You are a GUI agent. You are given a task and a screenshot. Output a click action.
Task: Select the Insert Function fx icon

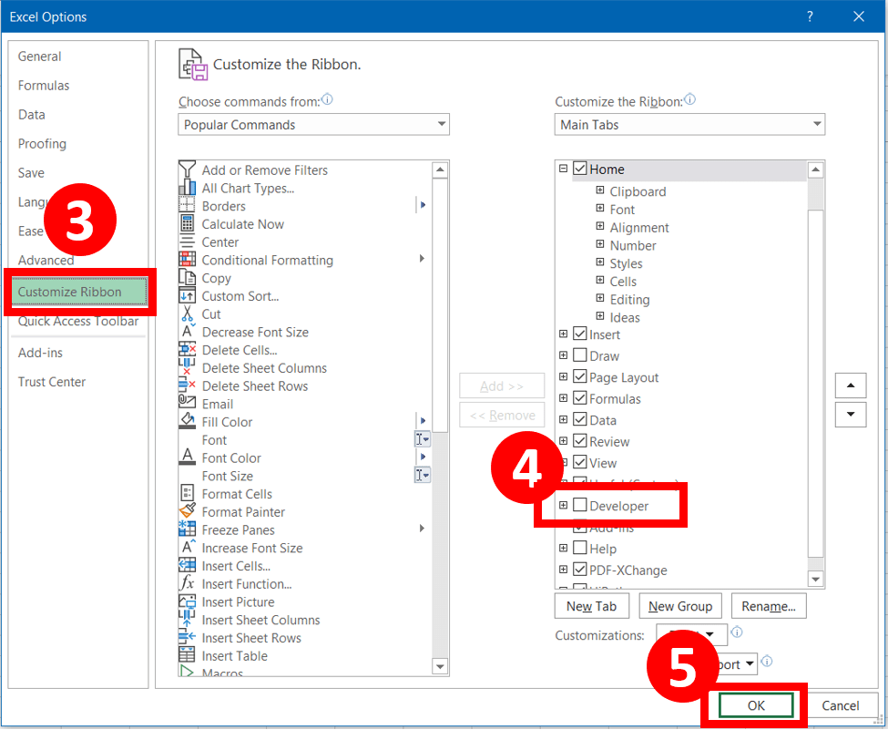pyautogui.click(x=187, y=584)
